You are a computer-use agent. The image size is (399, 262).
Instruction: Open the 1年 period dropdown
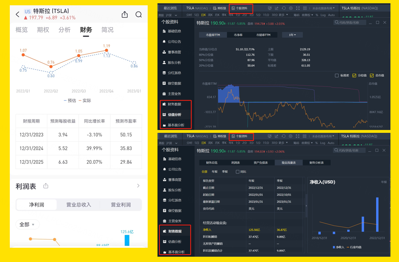pos(293,35)
